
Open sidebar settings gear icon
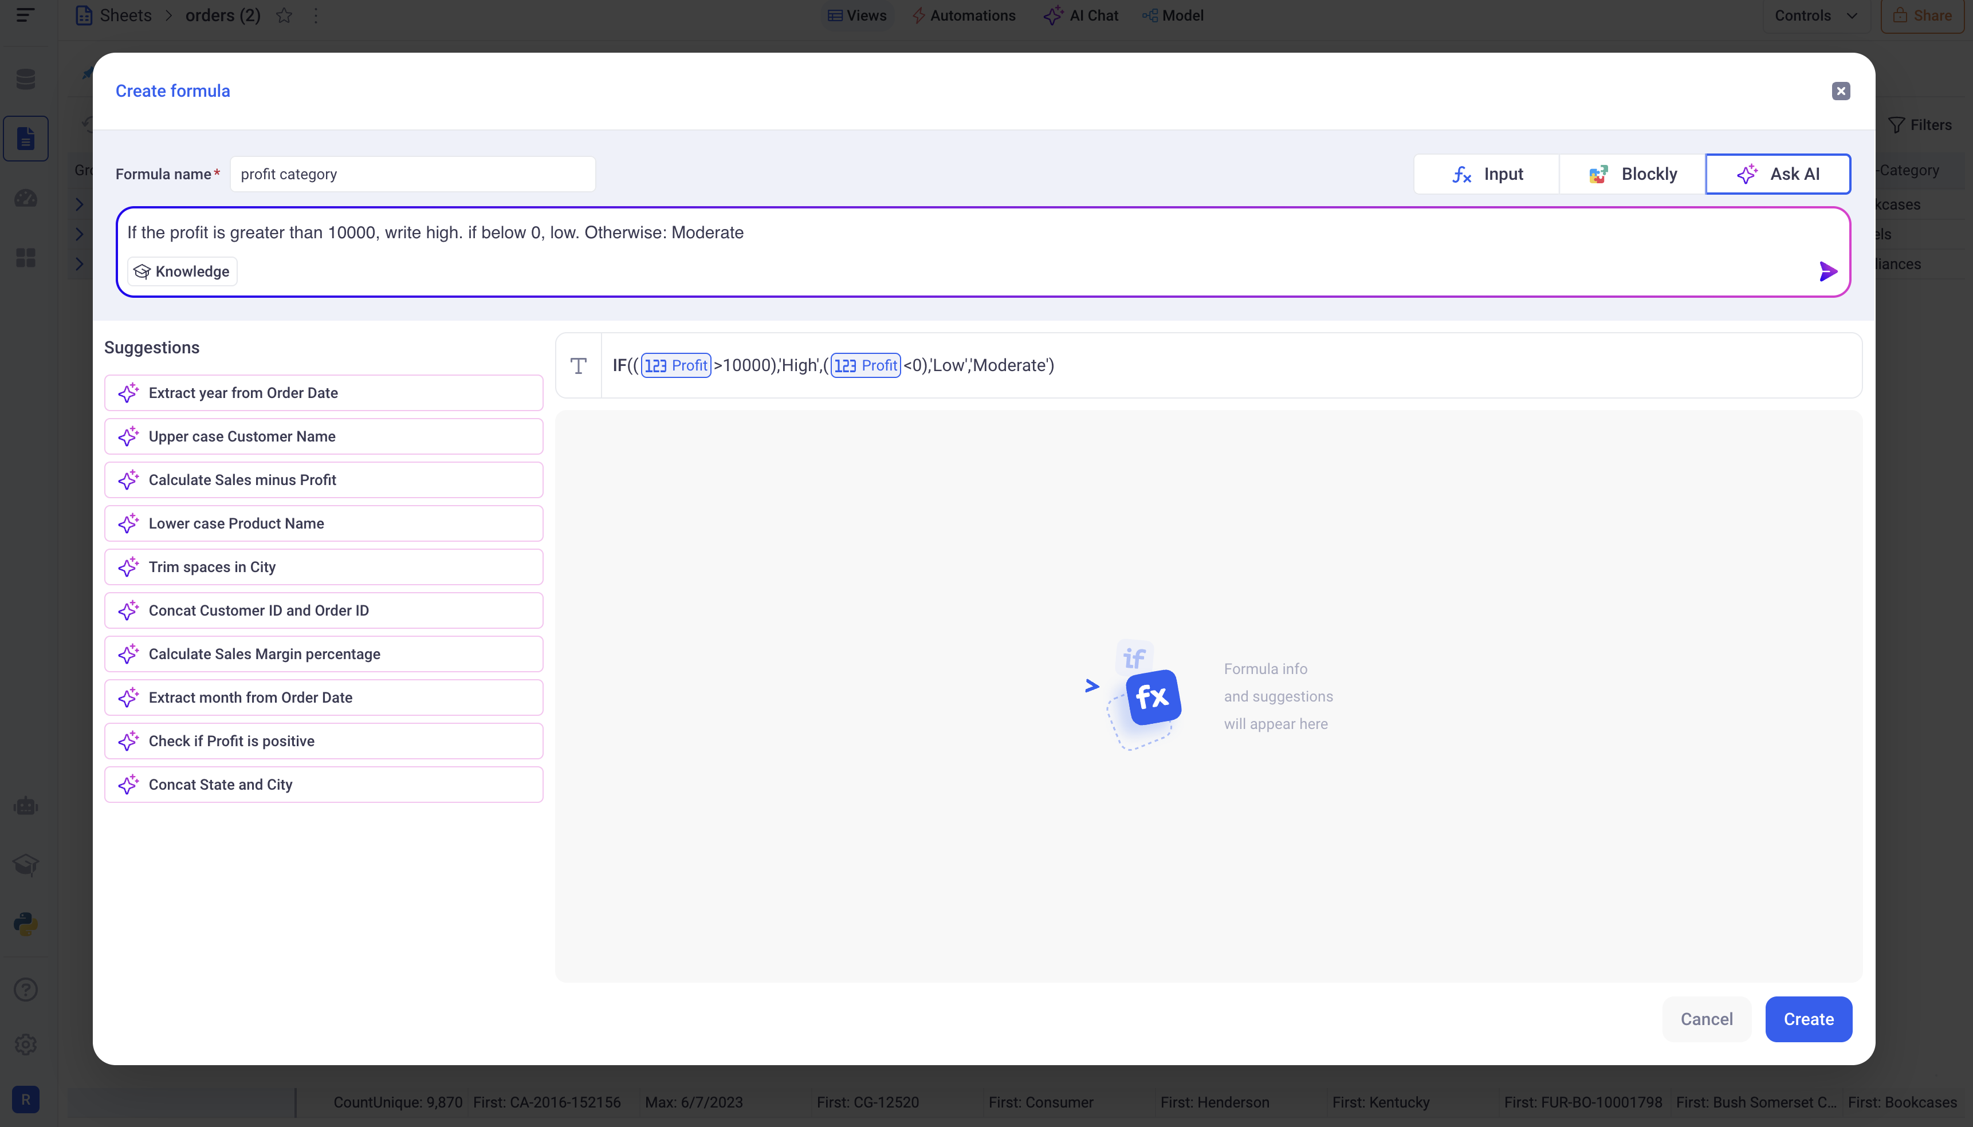coord(26,1044)
